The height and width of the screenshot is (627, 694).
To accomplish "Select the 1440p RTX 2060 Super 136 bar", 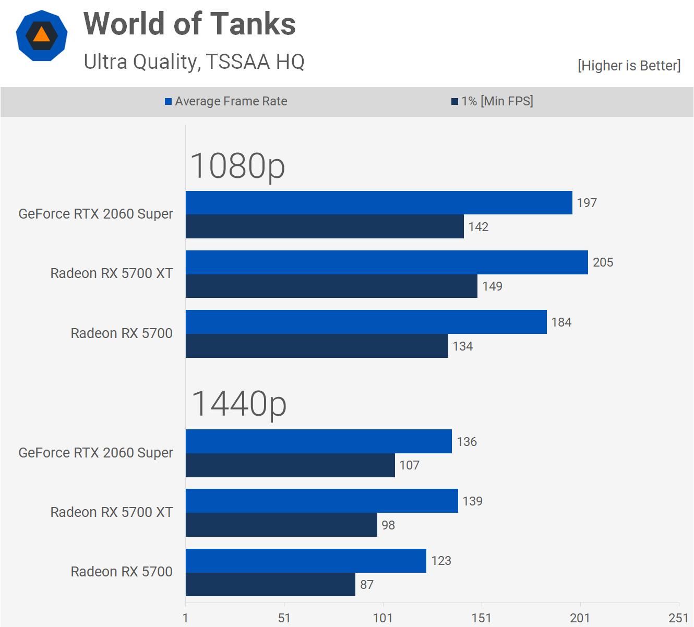I will point(318,441).
